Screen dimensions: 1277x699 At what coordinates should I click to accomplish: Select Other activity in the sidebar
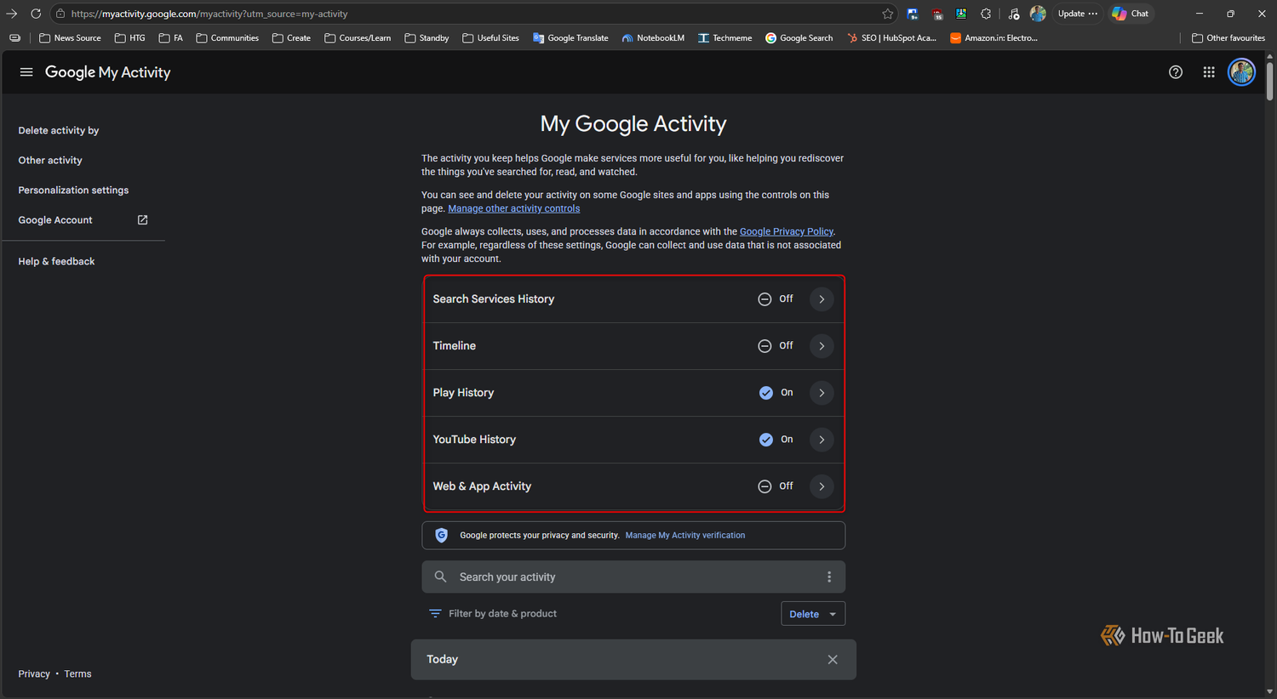click(50, 160)
